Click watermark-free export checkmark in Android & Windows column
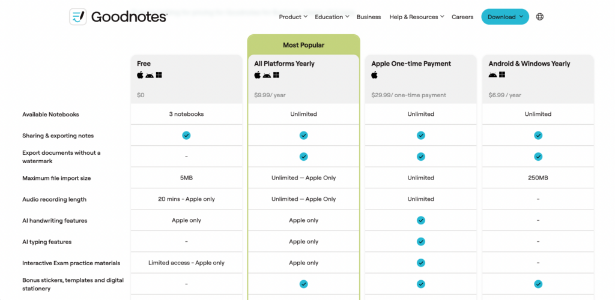This screenshot has width=615, height=300. click(x=538, y=157)
